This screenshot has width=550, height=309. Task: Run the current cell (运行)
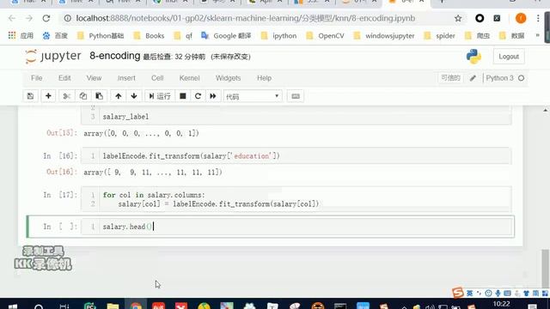[160, 96]
